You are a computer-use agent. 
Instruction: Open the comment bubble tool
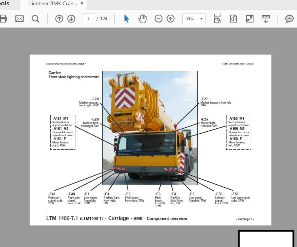289,19
